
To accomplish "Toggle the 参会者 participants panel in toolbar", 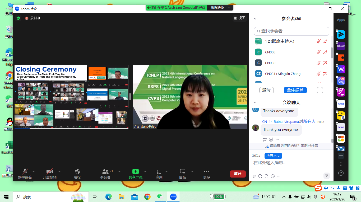I will (105, 174).
